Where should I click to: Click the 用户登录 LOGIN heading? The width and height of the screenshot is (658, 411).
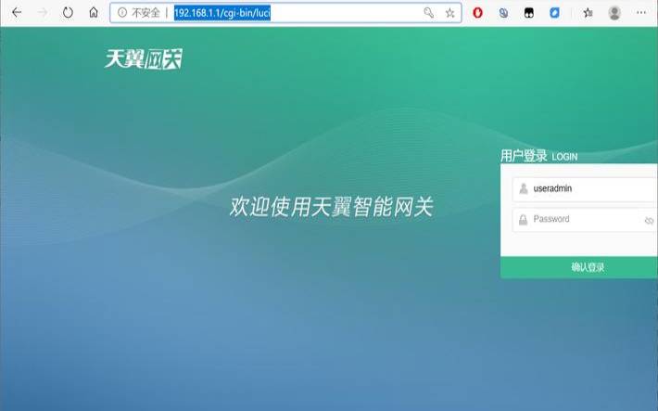tap(538, 156)
